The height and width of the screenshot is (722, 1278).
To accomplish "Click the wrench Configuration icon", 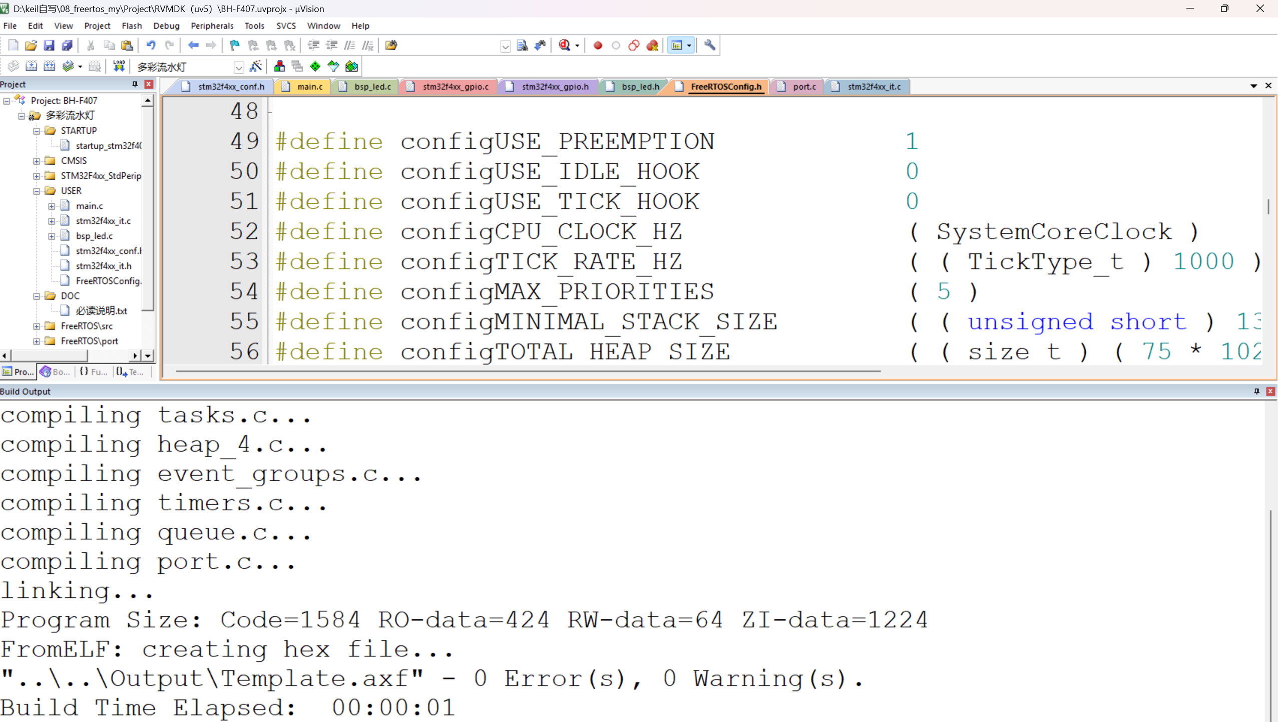I will point(709,46).
